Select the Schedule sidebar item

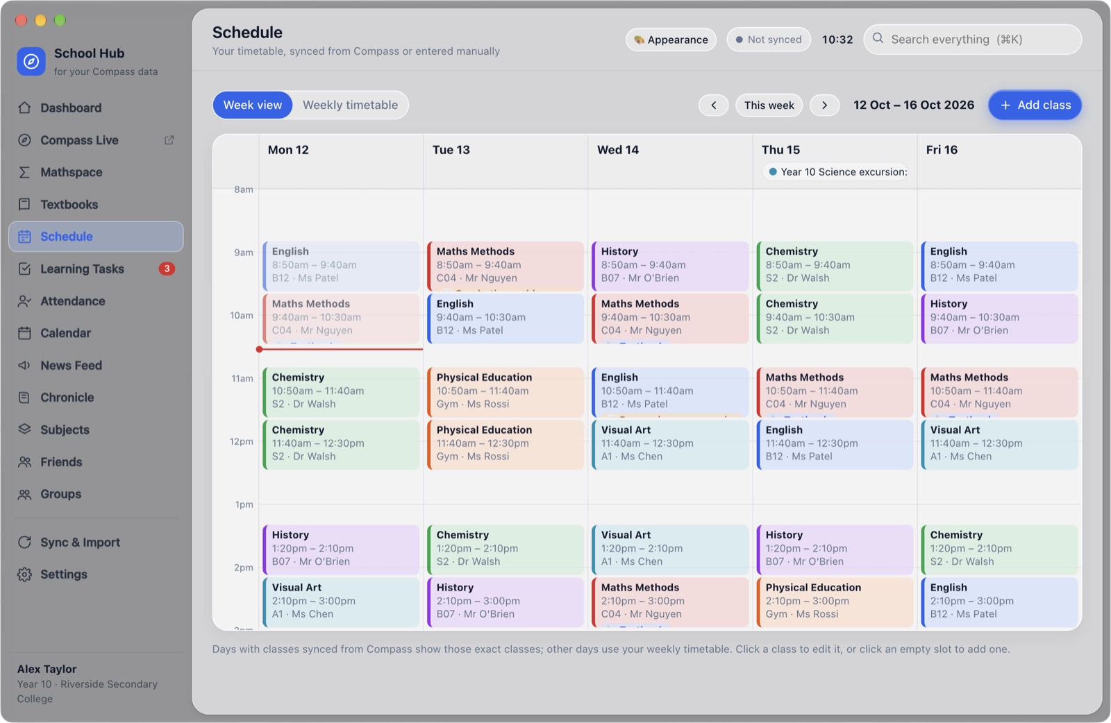pos(96,237)
